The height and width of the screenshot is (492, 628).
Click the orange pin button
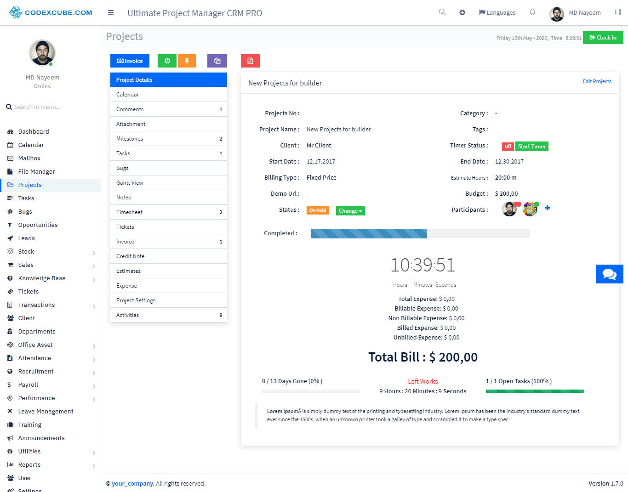point(187,61)
